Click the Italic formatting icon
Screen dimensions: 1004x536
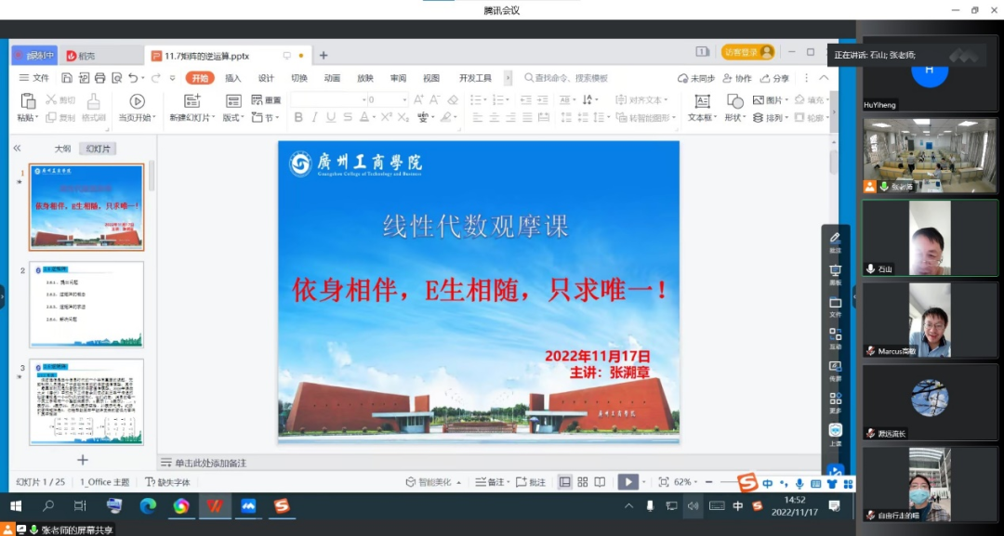click(314, 118)
